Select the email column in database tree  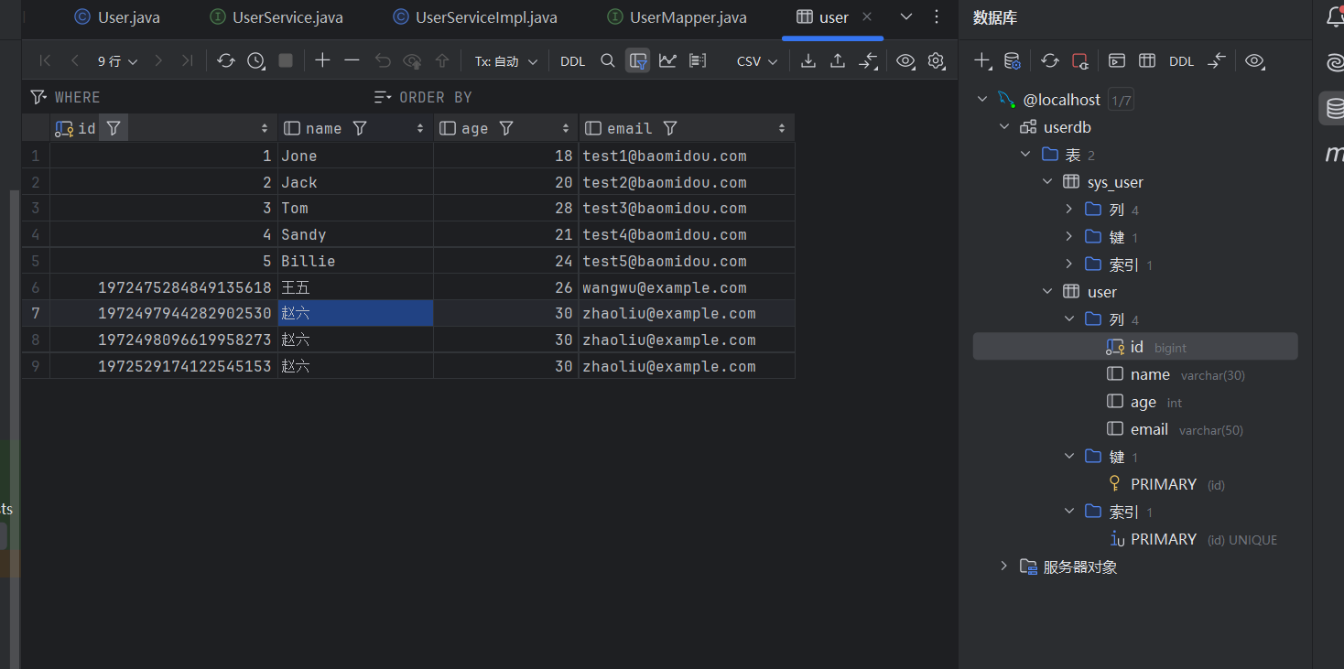click(1149, 429)
